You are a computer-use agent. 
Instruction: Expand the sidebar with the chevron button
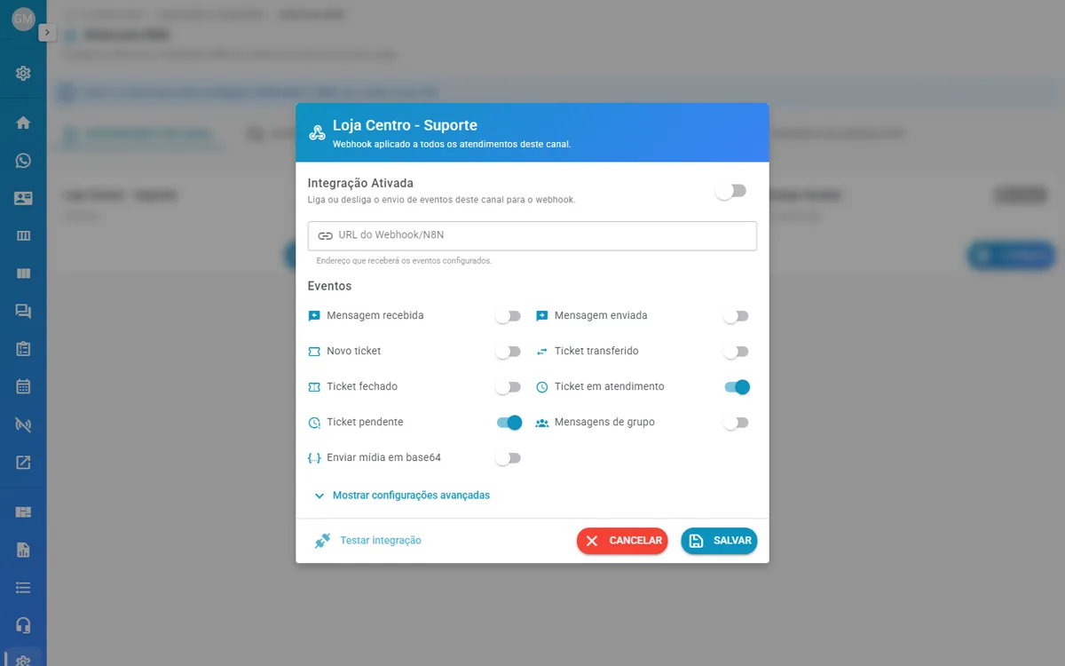coord(47,33)
